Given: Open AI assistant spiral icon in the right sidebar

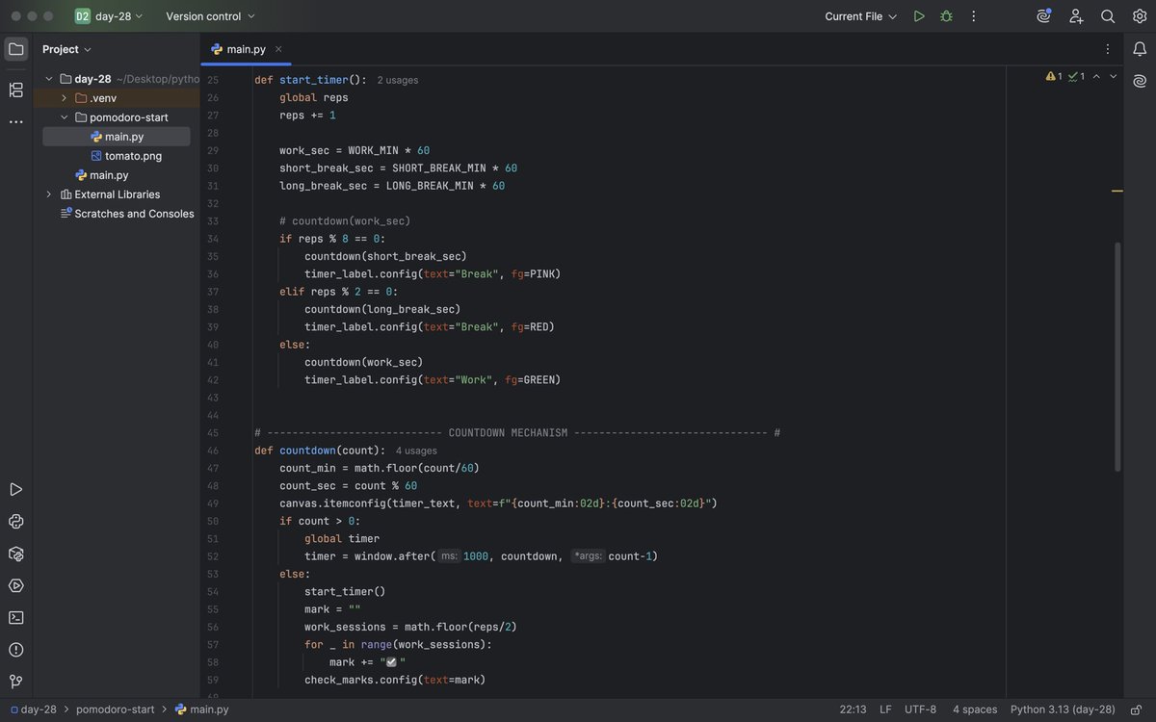Looking at the screenshot, I should 1140,81.
